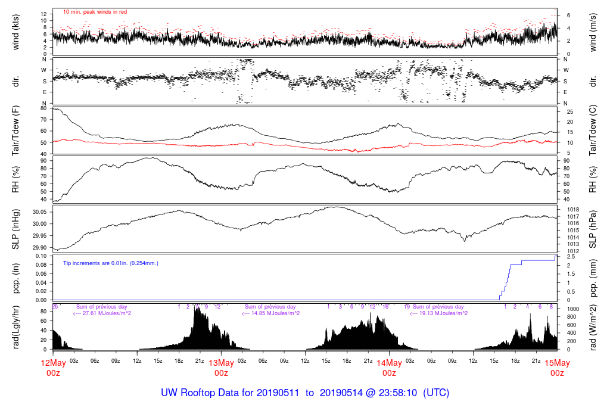Click the RH (%) left axis label
Image resolution: width=610 pixels, height=417 pixels.
pos(15,180)
